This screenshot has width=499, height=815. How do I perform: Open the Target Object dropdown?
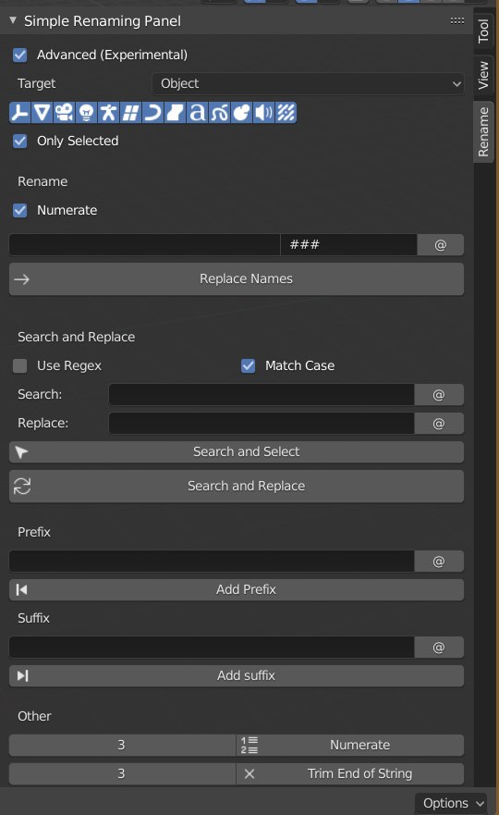(308, 83)
